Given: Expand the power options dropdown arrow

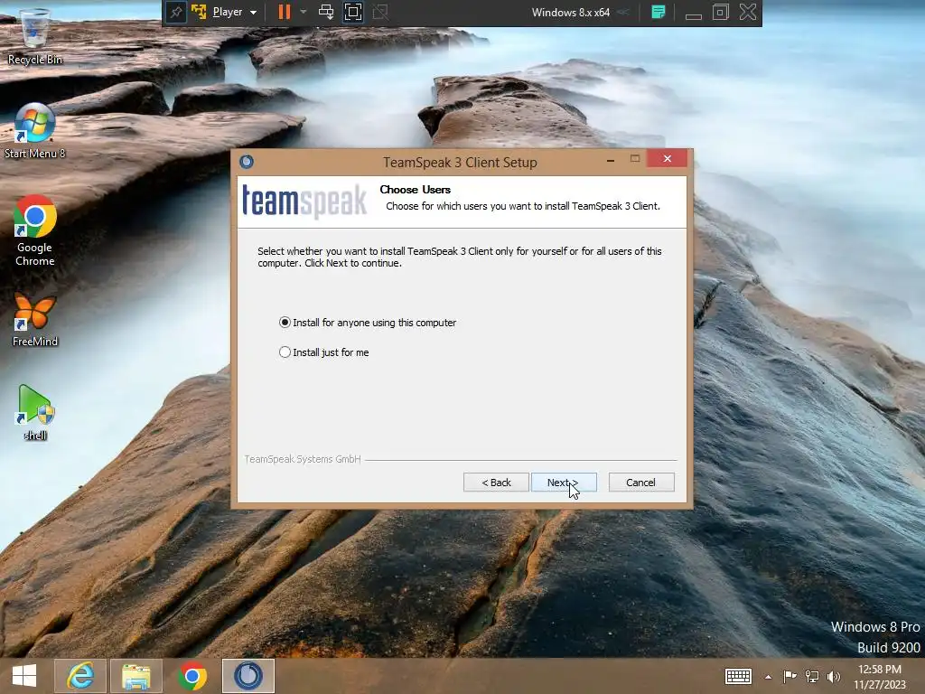Looking at the screenshot, I should [x=304, y=12].
